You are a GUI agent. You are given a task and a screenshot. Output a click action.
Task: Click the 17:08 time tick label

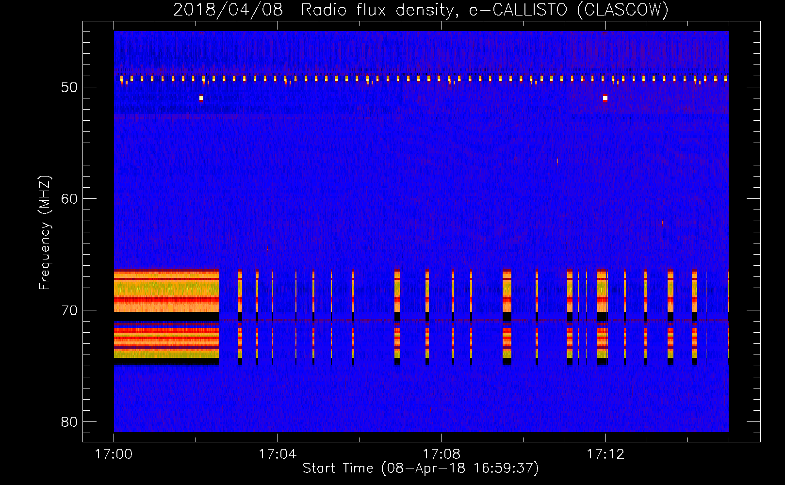(x=442, y=454)
